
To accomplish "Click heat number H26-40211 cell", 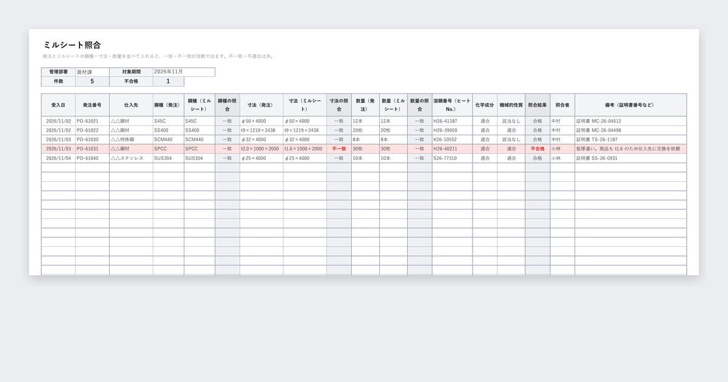I will pos(452,149).
